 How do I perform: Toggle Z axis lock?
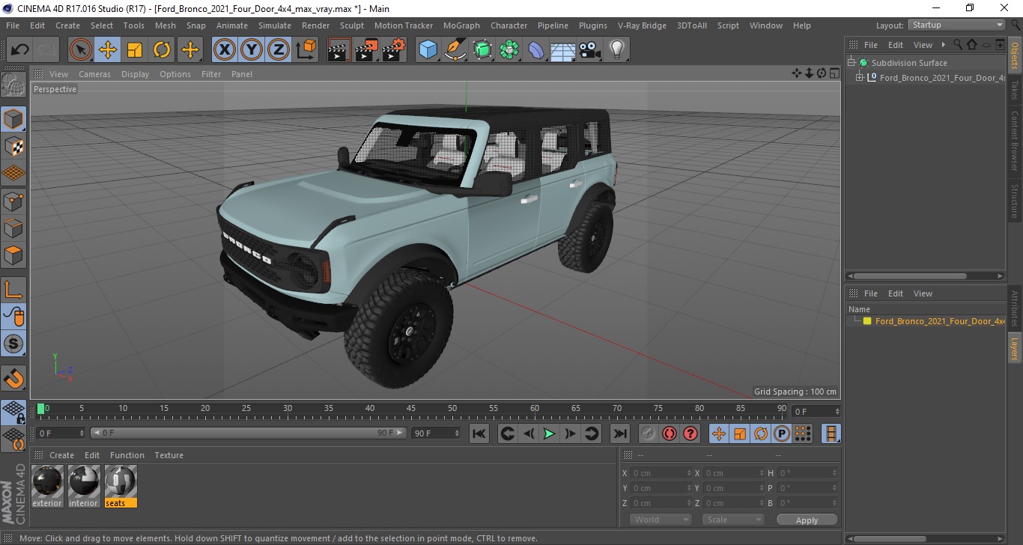click(x=279, y=50)
